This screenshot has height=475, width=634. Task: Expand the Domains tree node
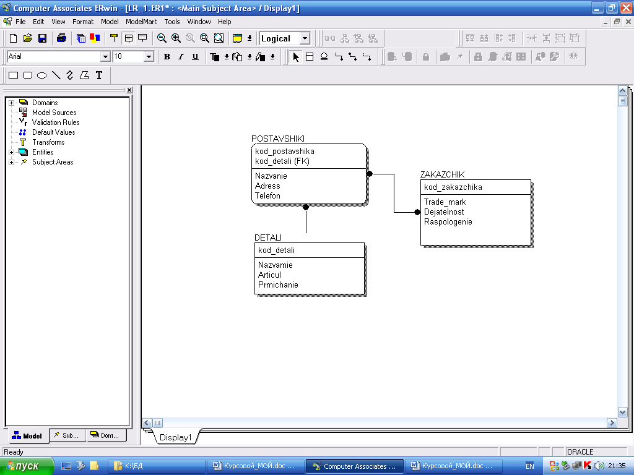(x=11, y=103)
